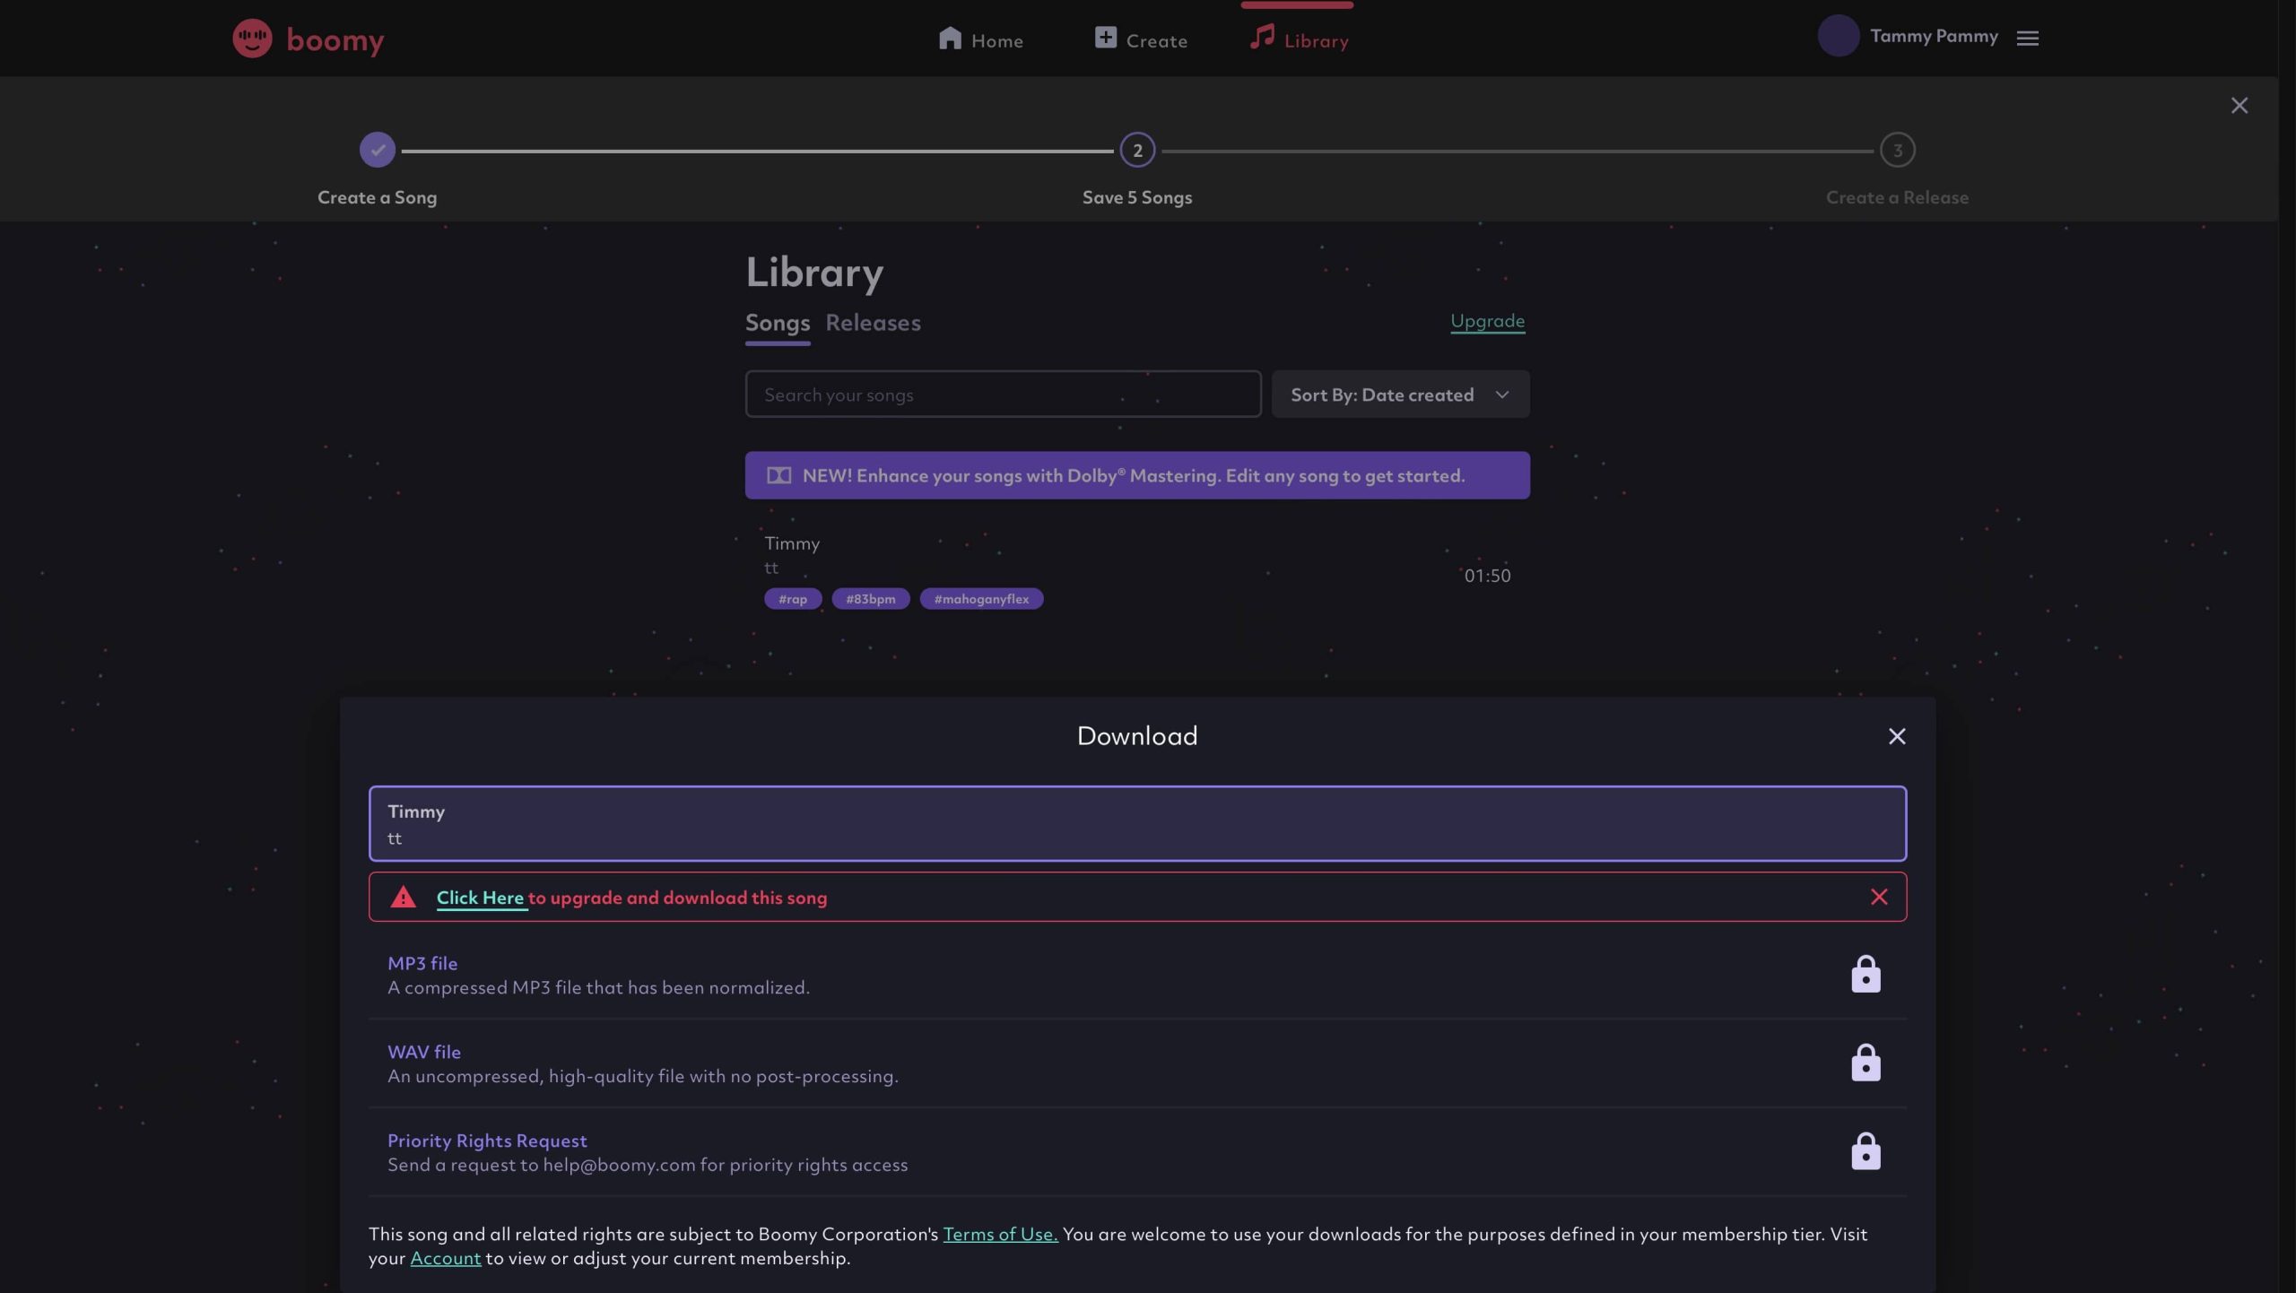Go to Home in navigation
2296x1293 pixels.
pyautogui.click(x=980, y=39)
